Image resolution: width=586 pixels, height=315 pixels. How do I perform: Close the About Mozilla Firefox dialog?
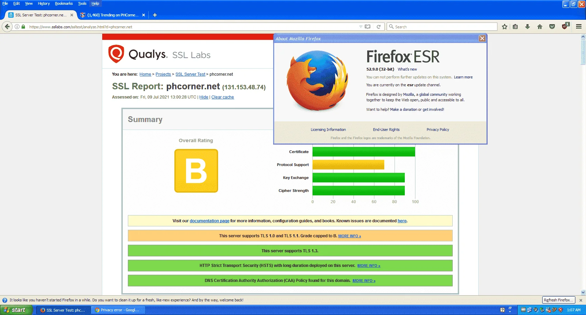pos(482,38)
